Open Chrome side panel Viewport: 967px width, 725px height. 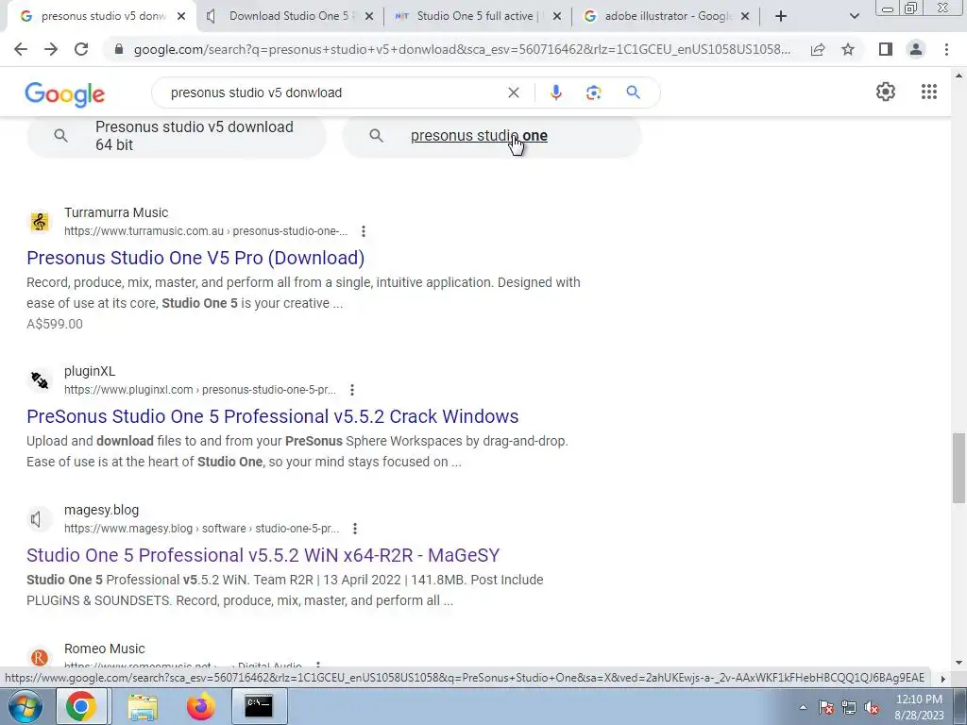(x=886, y=49)
